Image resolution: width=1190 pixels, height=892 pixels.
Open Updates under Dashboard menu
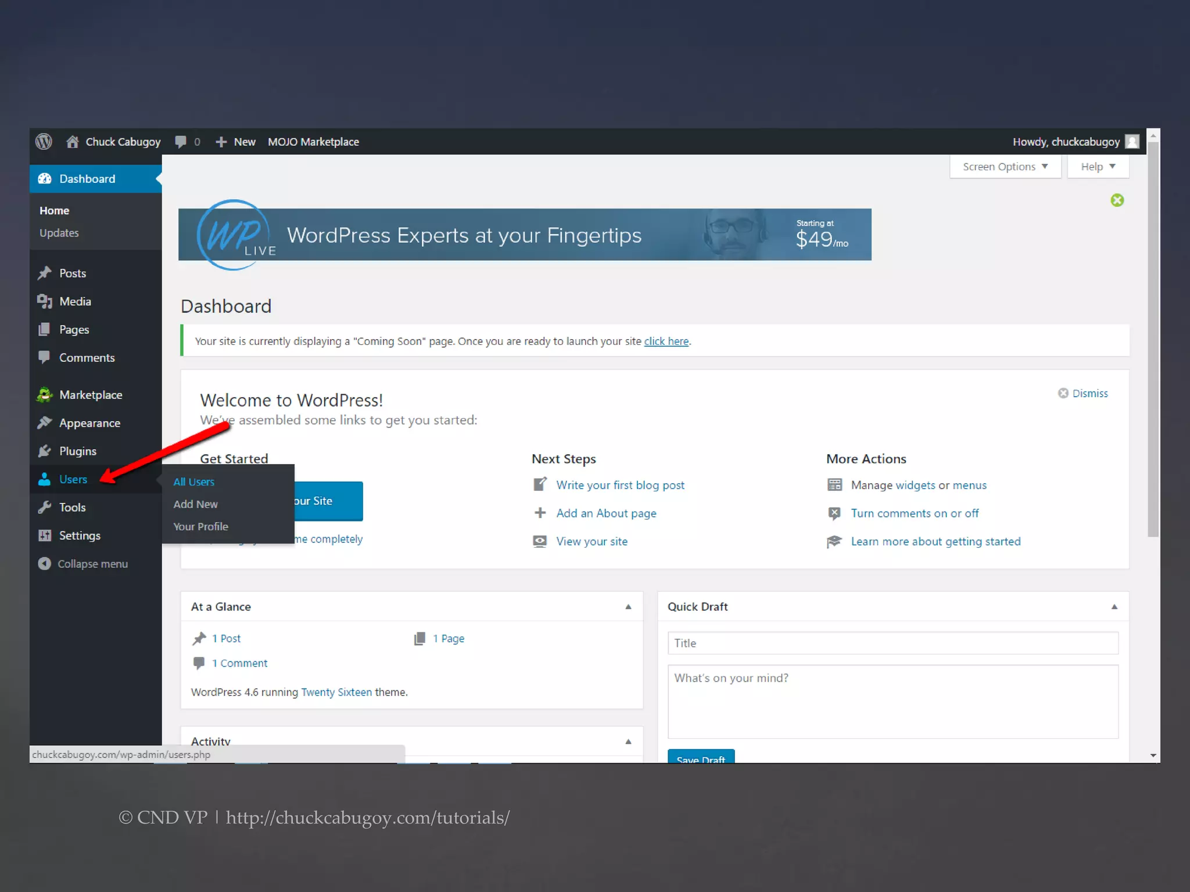pyautogui.click(x=59, y=233)
